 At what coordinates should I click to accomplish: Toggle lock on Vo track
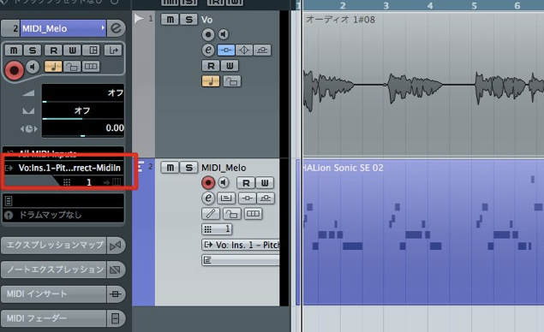(232, 81)
